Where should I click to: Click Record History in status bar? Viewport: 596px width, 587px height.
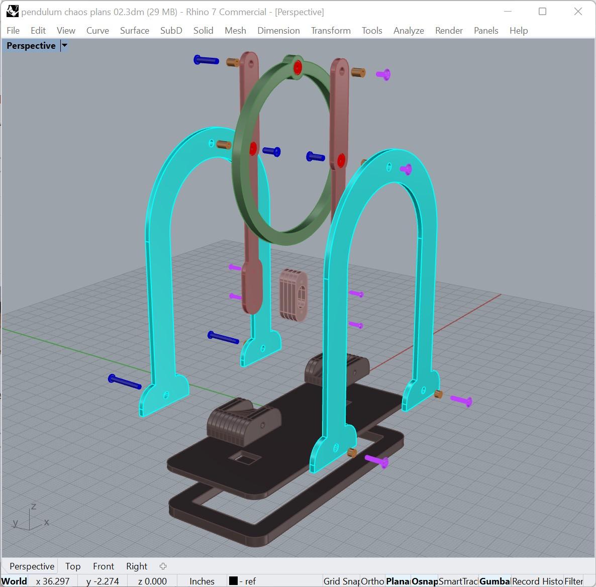point(537,581)
